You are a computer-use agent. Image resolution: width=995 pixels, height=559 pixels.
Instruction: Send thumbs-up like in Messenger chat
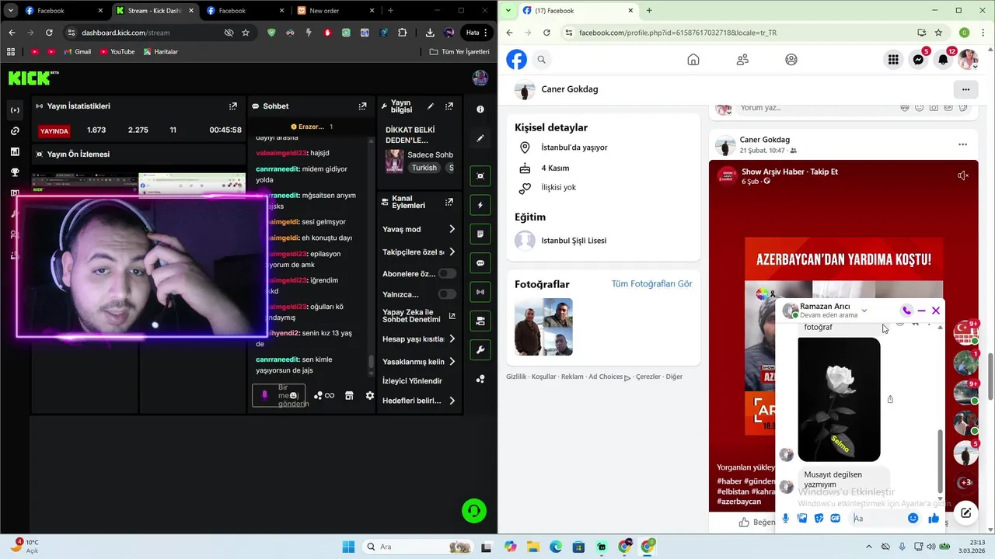point(934,519)
